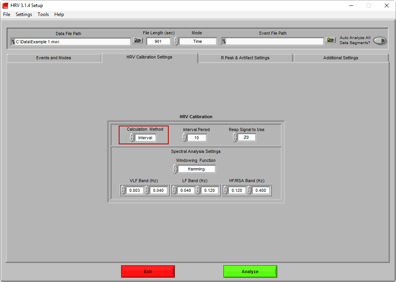Click the VLF Band upper limit field 0.040
396x282 pixels.
click(159, 190)
